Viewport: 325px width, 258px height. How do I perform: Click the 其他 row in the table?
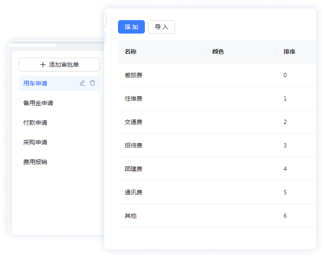point(130,216)
